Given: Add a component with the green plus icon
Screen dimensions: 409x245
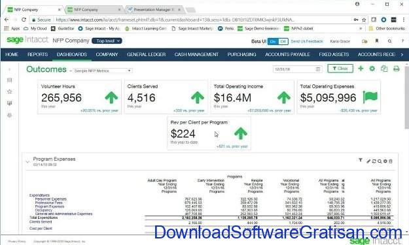Looking at the screenshot, I should 361,69.
